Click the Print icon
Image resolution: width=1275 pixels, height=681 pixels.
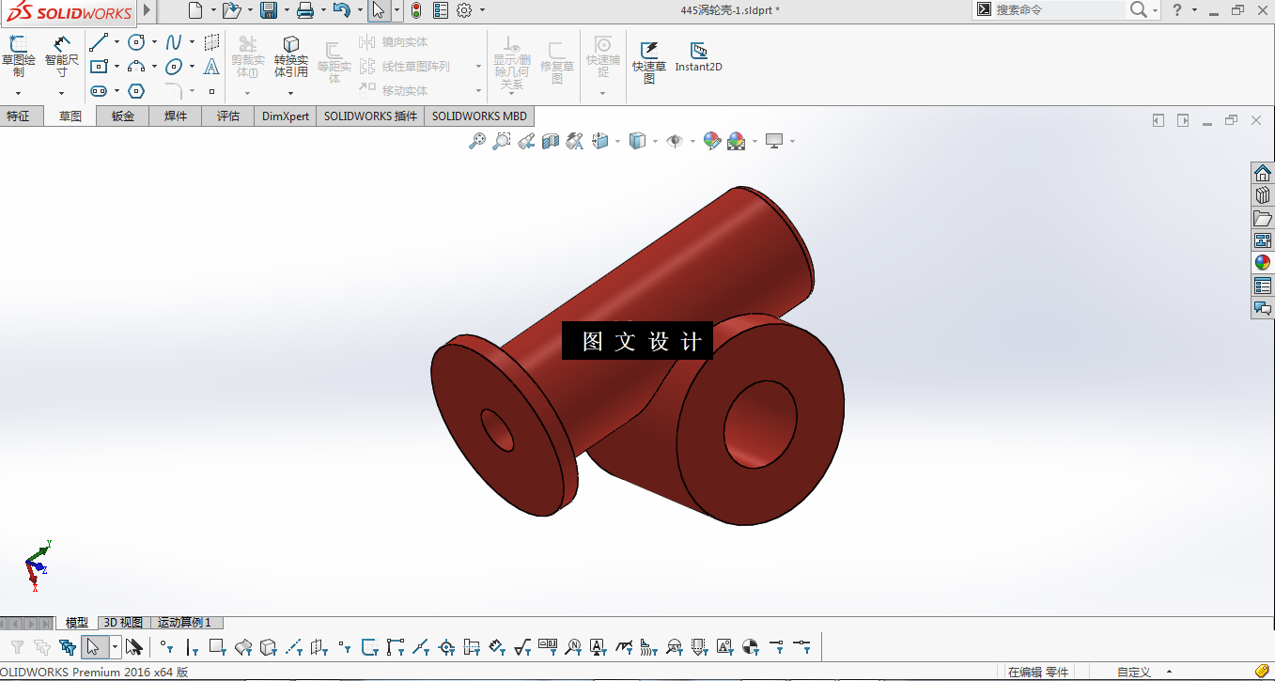305,10
